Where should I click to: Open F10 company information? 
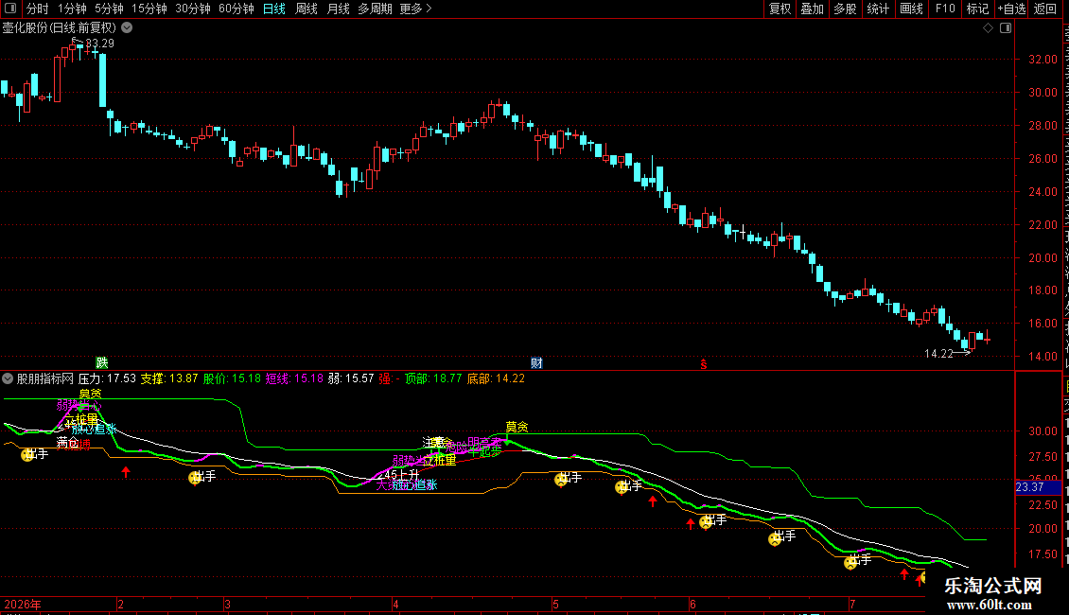[945, 9]
